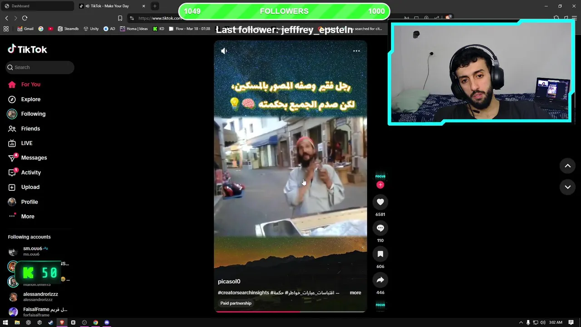This screenshot has height=327, width=581.
Task: Click the TikTok logo
Action: [27, 49]
